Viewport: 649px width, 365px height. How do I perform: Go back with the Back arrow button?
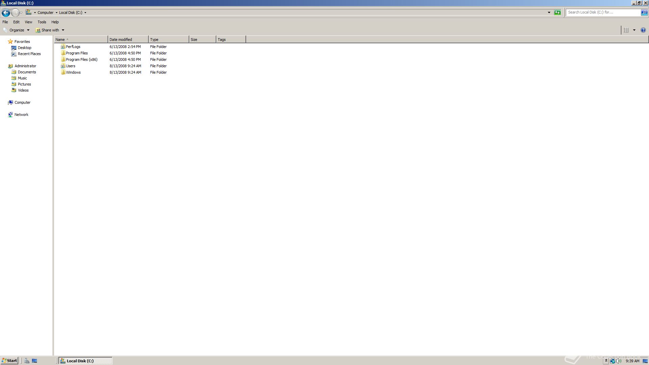tap(6, 13)
